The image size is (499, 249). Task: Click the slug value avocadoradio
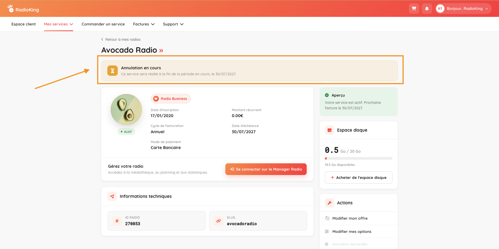coord(242,224)
